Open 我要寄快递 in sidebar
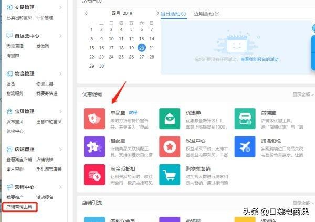This screenshot has height=222, width=315. pos(47,93)
